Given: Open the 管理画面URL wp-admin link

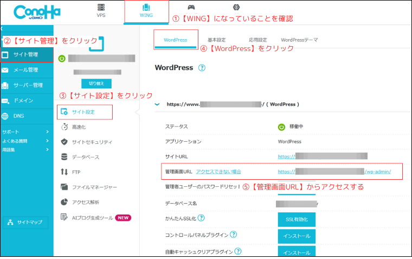Looking at the screenshot, I should click(x=334, y=172).
